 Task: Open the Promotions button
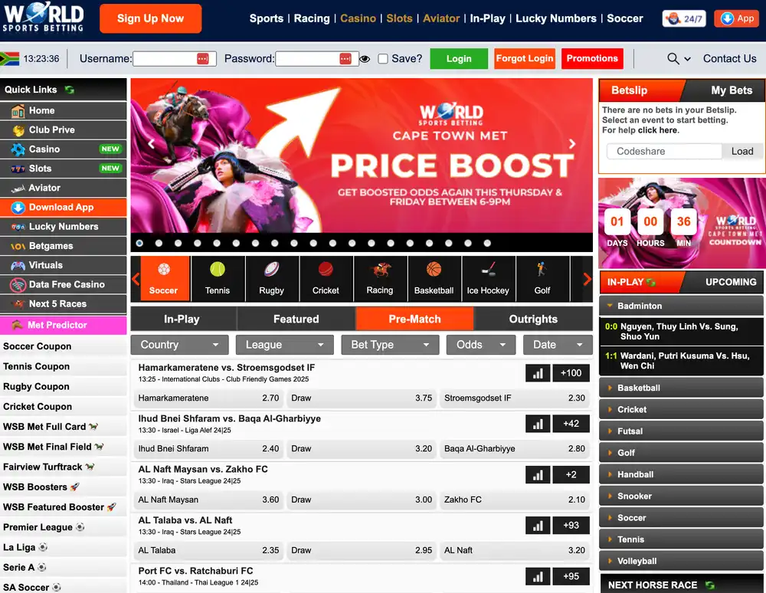(x=592, y=59)
